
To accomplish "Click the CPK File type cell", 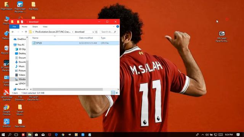I will (x=104, y=43).
